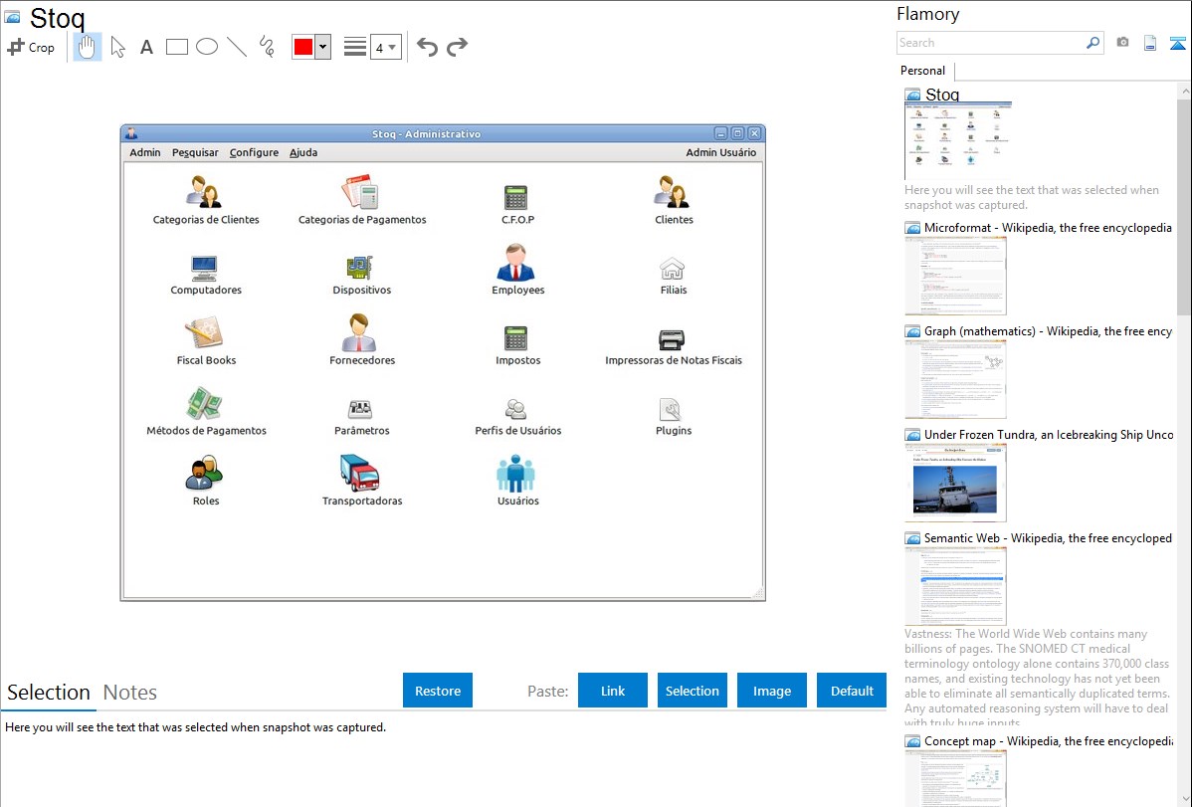Click the Selection paste button
This screenshot has height=807, width=1192.
coord(692,691)
